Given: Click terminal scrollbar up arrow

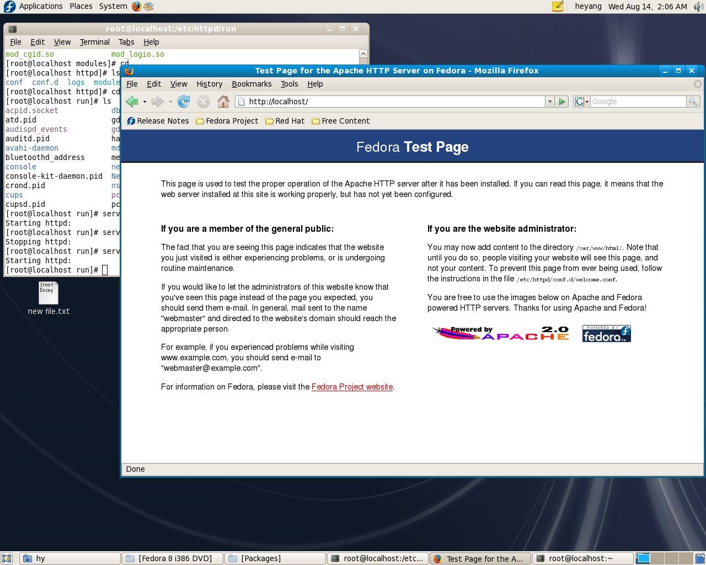Looking at the screenshot, I should click(x=363, y=54).
